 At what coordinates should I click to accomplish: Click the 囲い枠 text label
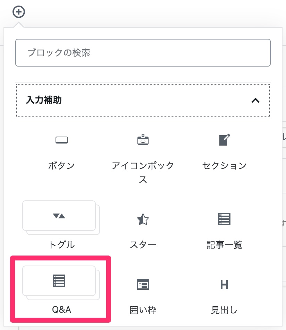pyautogui.click(x=143, y=310)
